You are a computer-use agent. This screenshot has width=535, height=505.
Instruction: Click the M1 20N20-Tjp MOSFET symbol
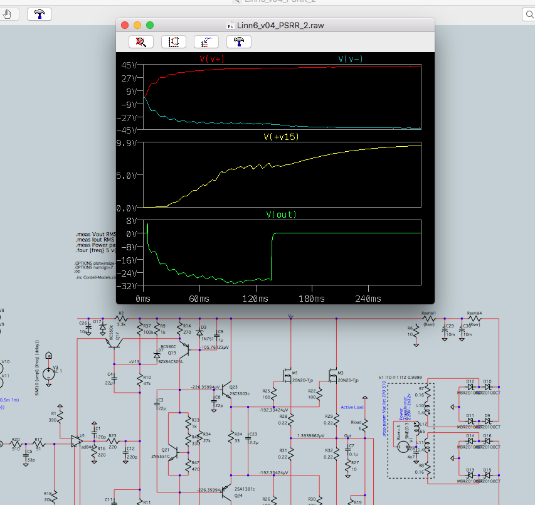point(288,375)
